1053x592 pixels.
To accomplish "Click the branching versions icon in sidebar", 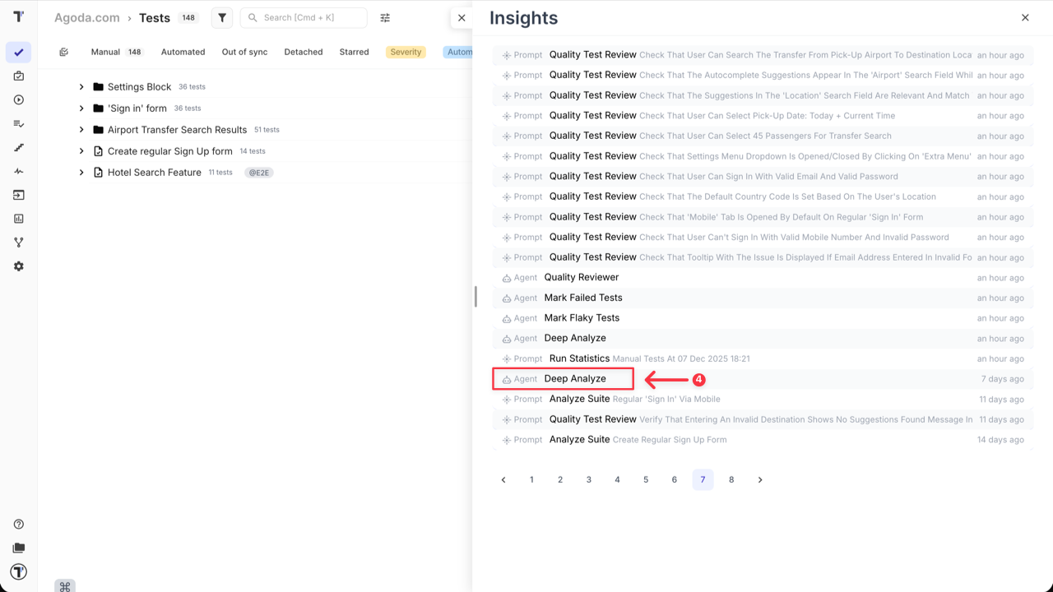I will pyautogui.click(x=18, y=242).
